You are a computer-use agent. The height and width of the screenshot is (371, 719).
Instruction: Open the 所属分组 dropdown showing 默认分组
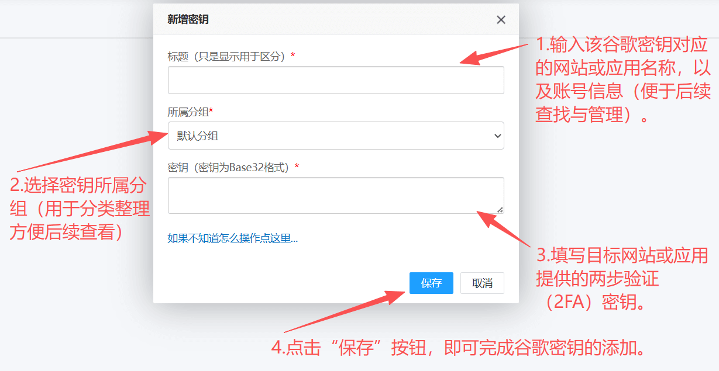click(335, 136)
